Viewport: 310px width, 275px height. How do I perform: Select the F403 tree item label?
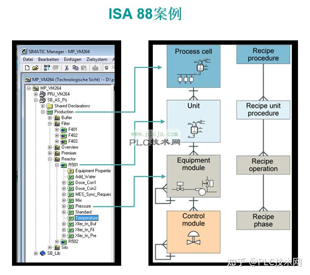point(73,141)
